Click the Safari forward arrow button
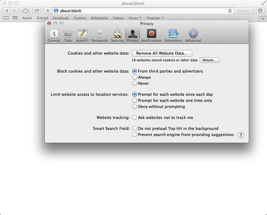The height and width of the screenshot is (215, 267). click(15, 11)
